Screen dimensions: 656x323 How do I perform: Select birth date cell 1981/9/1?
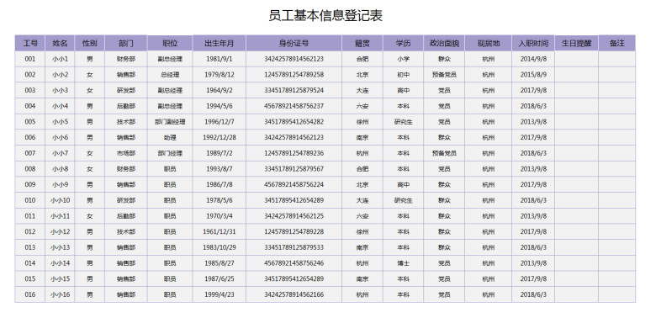220,59
